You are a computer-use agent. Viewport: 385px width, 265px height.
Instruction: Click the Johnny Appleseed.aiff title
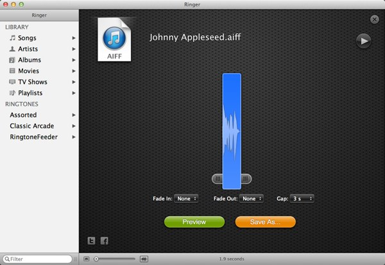[195, 37]
